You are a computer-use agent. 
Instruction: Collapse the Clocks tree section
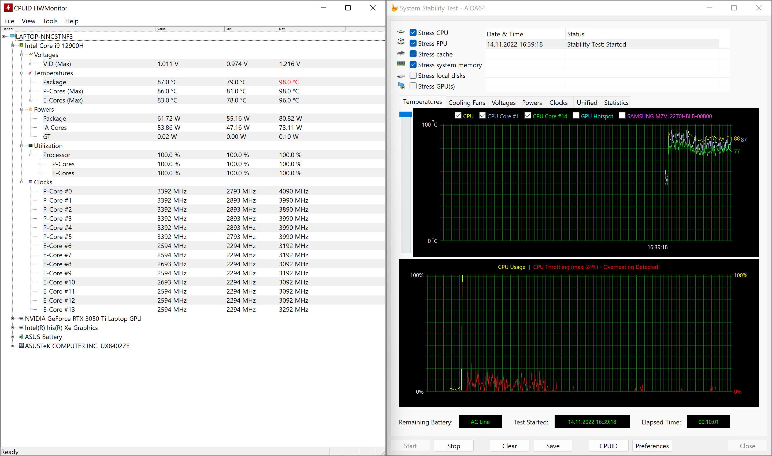(21, 182)
